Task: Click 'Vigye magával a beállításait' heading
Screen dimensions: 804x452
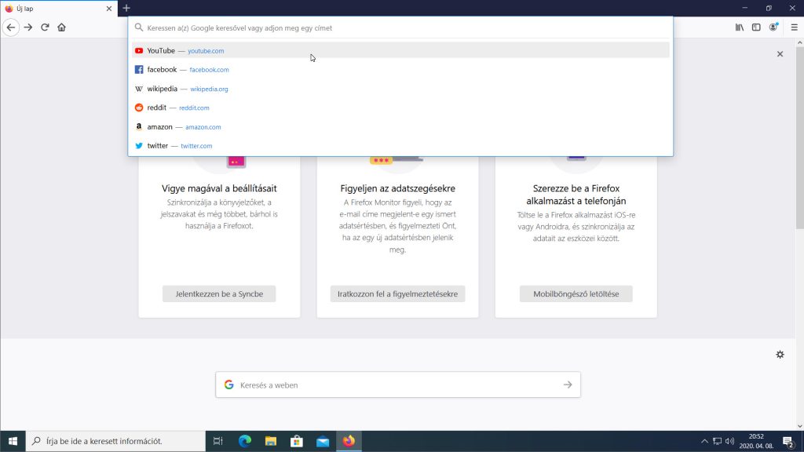Action: point(219,188)
